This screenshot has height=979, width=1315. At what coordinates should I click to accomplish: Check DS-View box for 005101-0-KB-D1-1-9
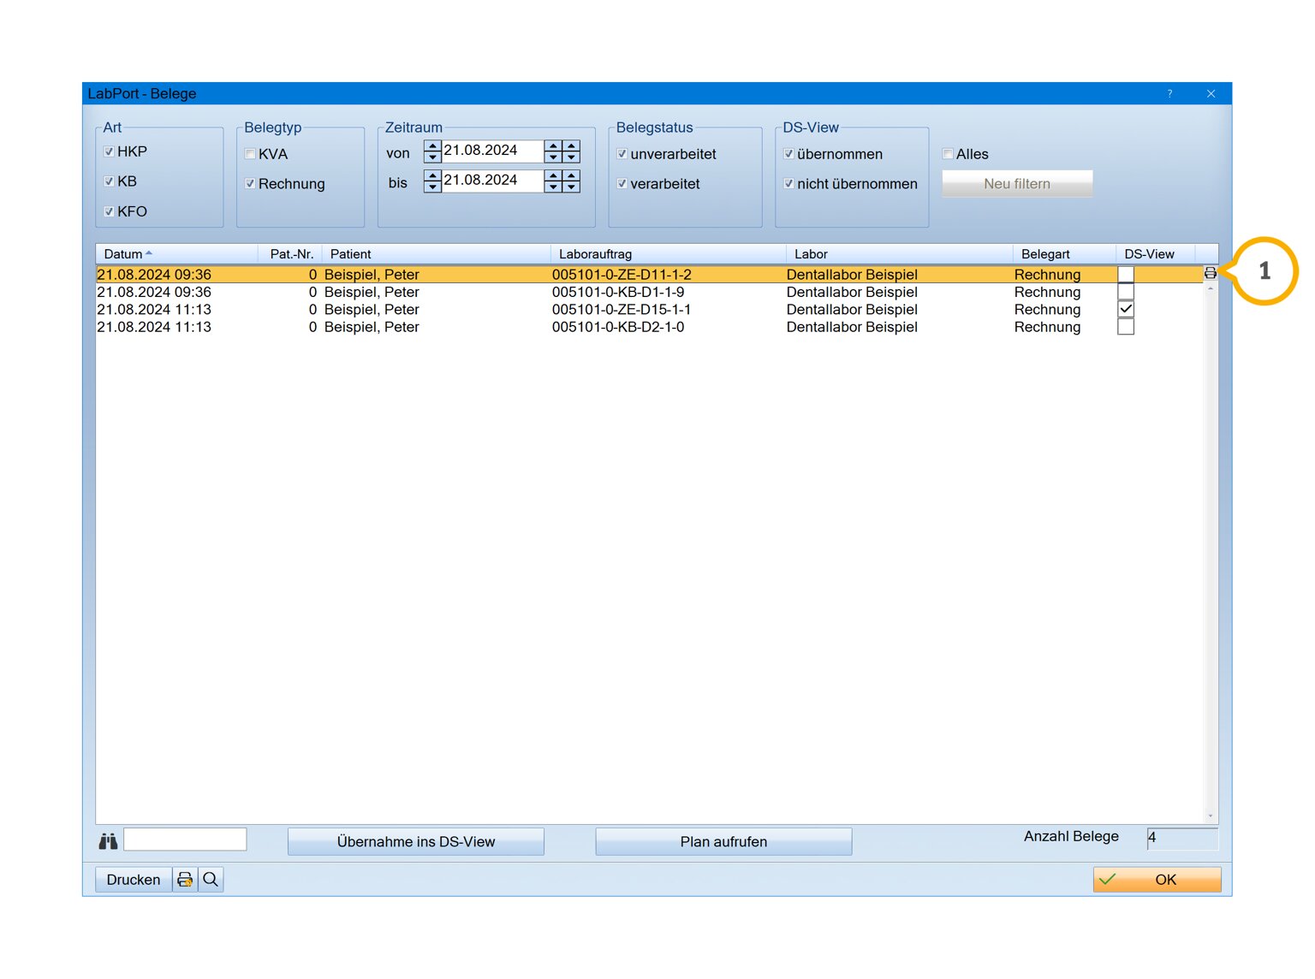pyautogui.click(x=1126, y=292)
